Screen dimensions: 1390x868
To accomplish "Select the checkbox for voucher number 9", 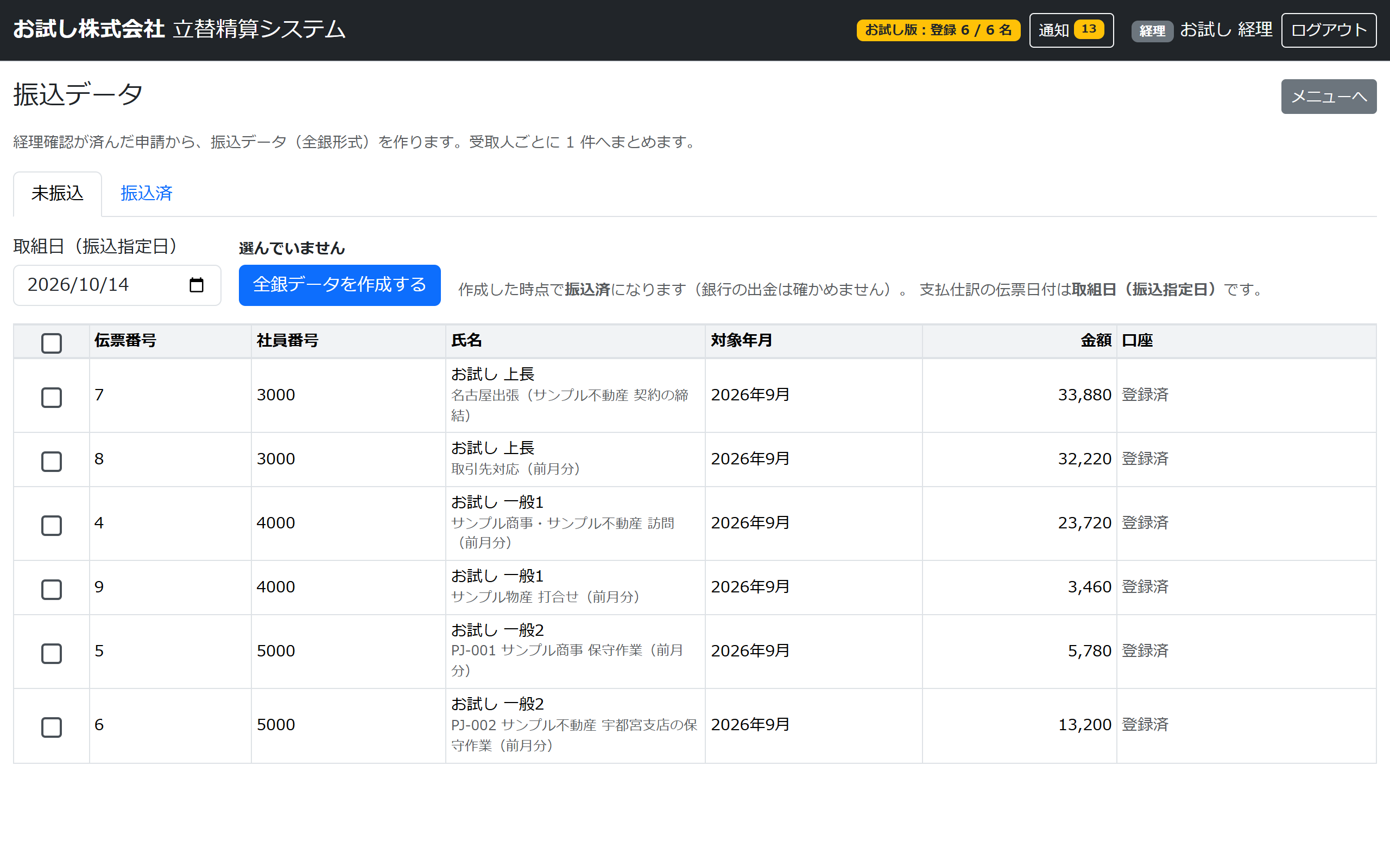I will pos(52,589).
